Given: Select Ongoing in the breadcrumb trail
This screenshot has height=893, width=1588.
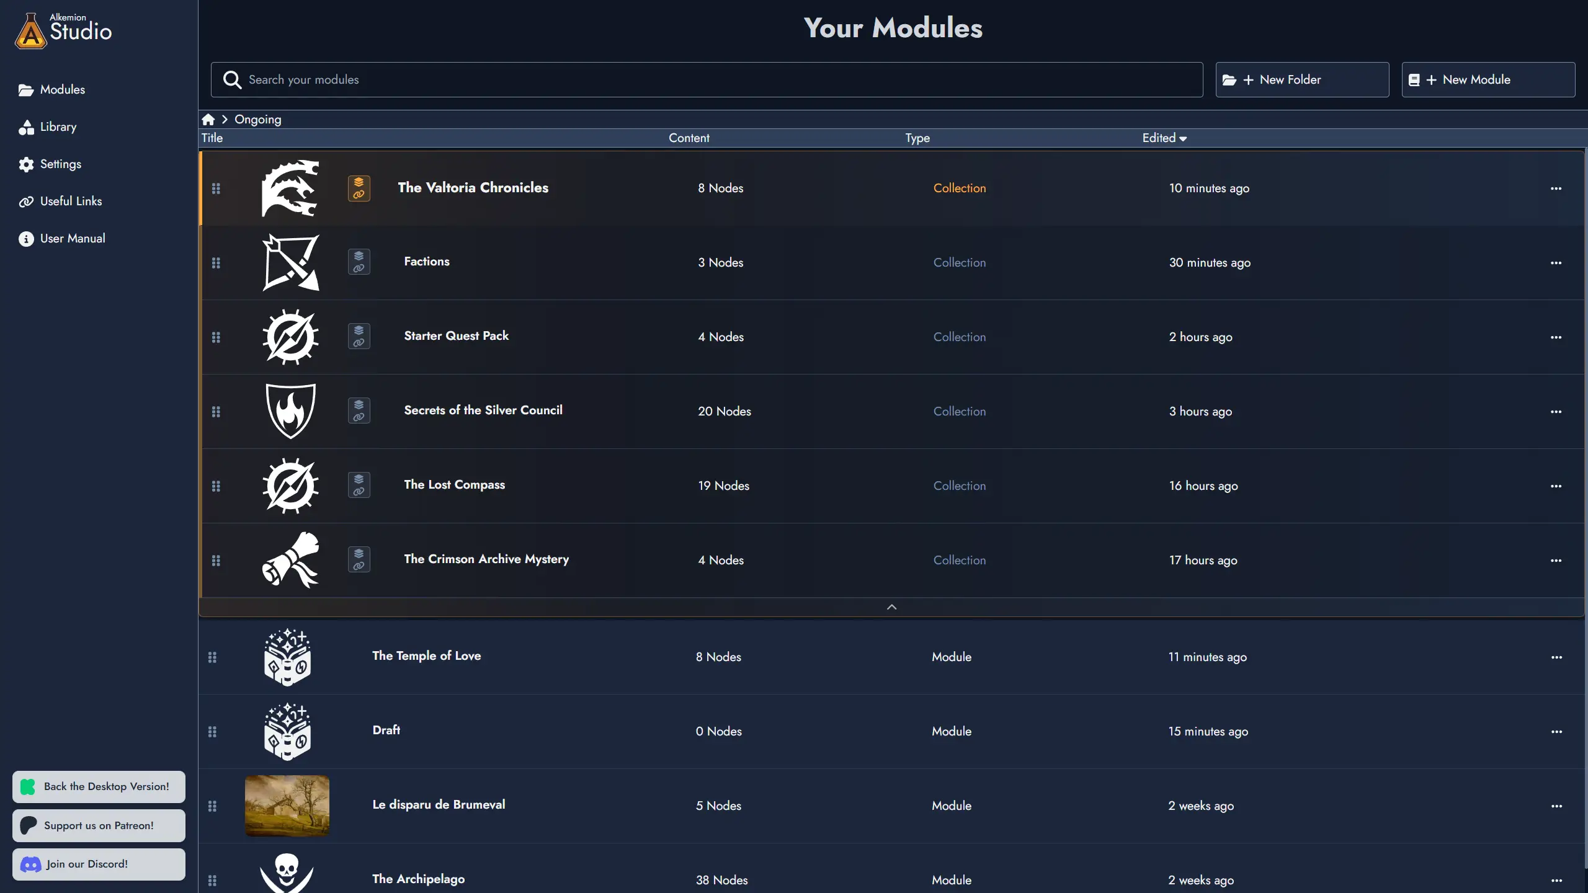Looking at the screenshot, I should pyautogui.click(x=257, y=119).
